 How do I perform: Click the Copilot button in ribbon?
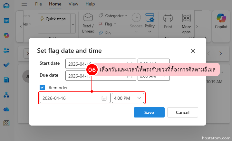pyautogui.click(x=221, y=21)
